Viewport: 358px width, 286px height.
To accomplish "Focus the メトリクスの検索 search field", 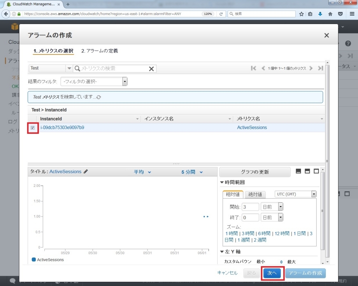I will point(114,68).
